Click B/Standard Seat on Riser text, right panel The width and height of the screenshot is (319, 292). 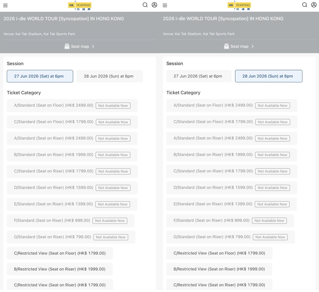coord(213,155)
